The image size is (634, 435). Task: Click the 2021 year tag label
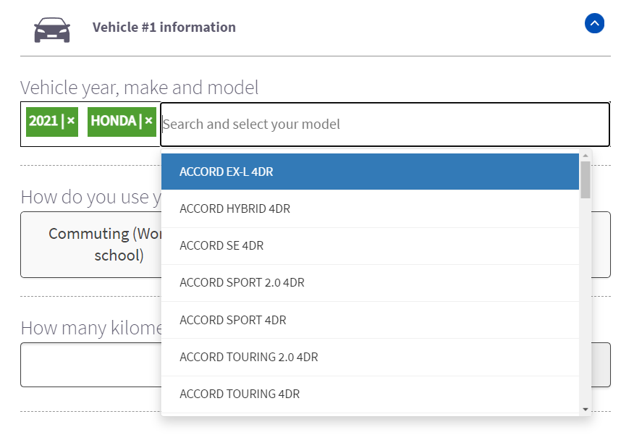click(43, 121)
